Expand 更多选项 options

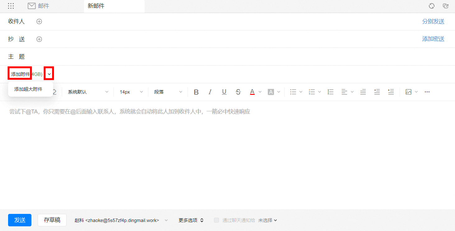point(191,220)
